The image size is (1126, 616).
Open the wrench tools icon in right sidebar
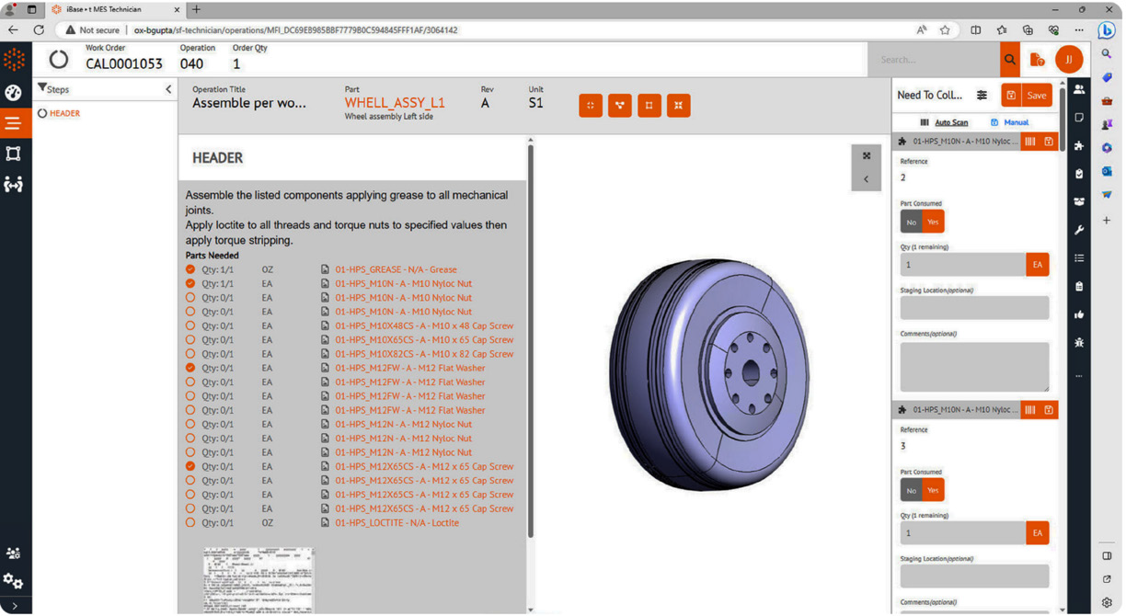point(1079,230)
